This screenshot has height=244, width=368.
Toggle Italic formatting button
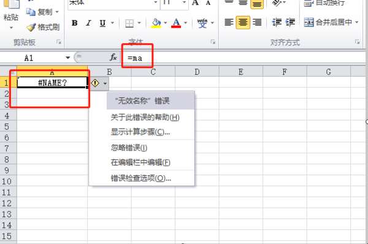pos(88,23)
